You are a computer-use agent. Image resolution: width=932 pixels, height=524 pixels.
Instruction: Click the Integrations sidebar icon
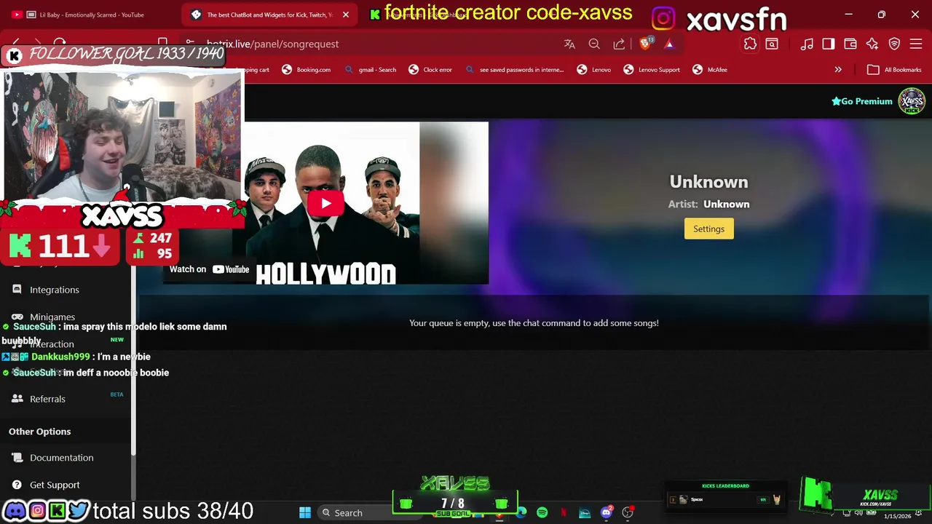click(x=17, y=290)
